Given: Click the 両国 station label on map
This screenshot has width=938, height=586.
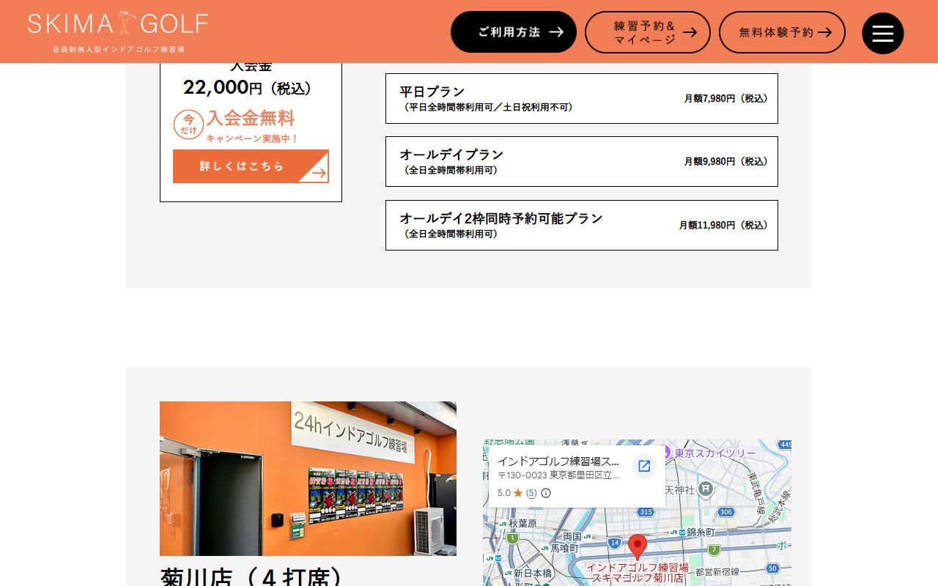Looking at the screenshot, I should (x=572, y=537).
